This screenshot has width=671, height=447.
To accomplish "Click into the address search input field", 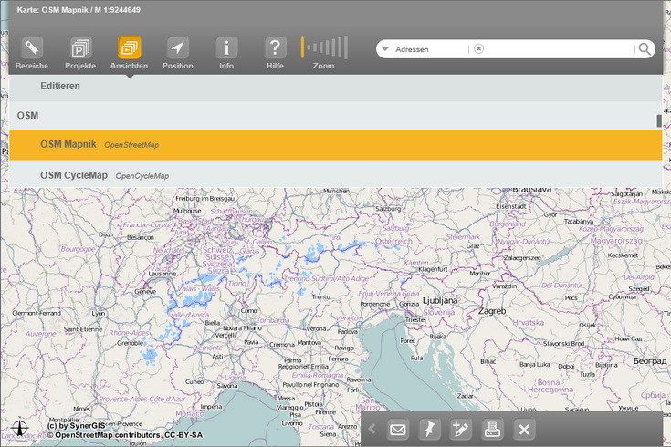I will tap(559, 49).
